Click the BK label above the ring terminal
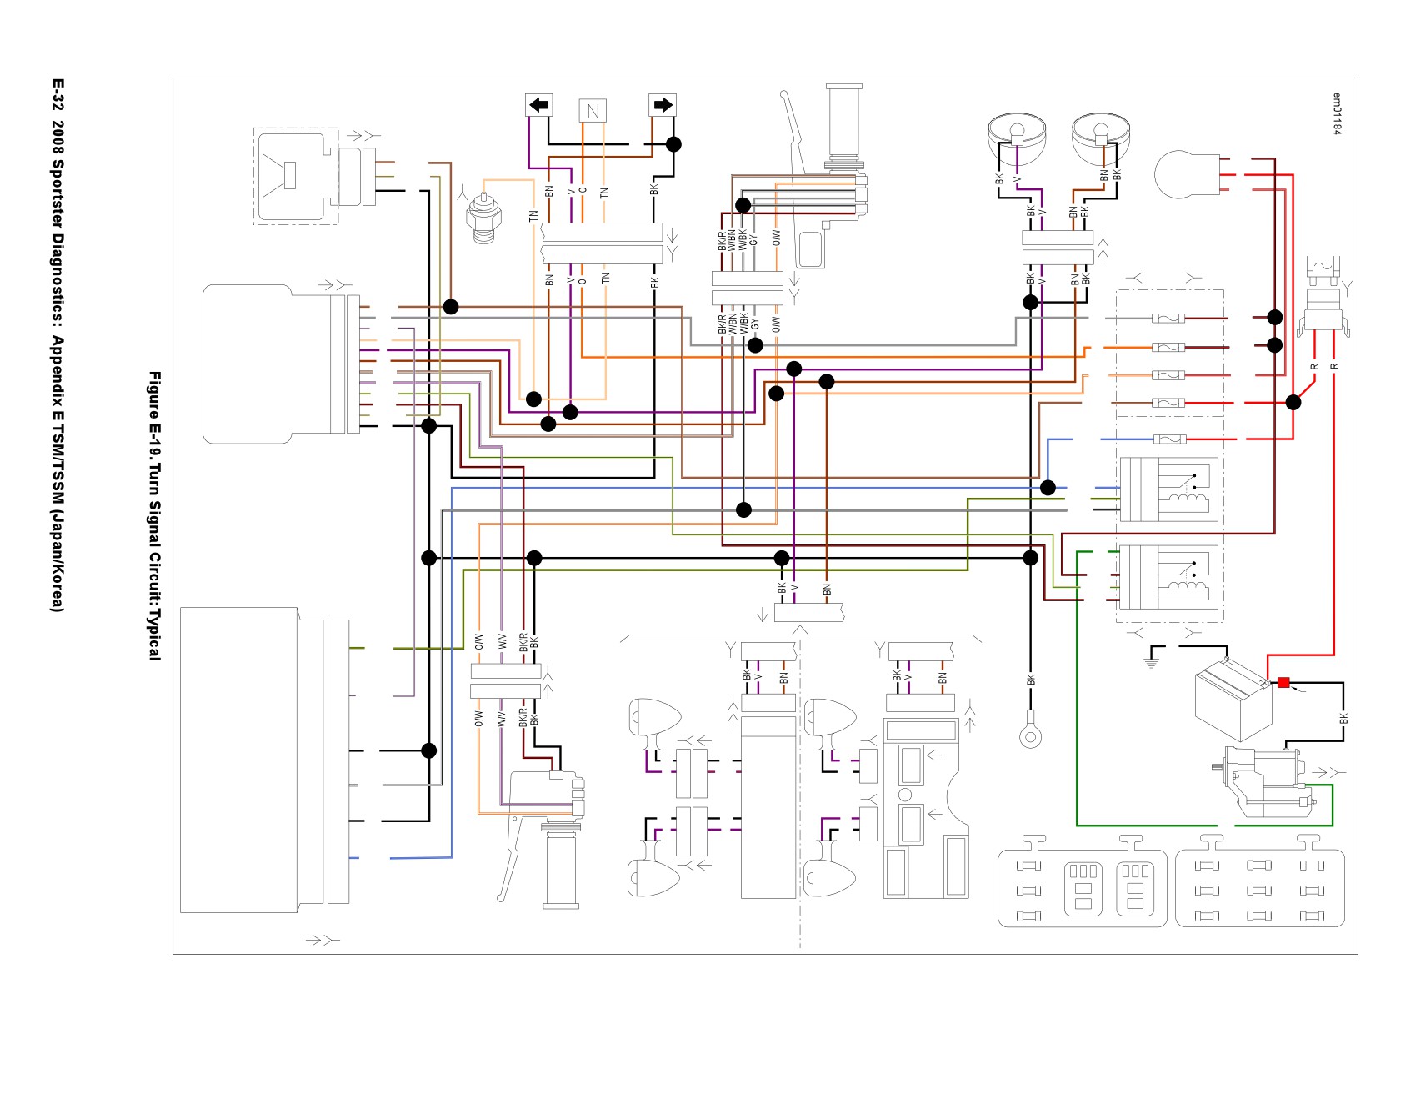 [1031, 680]
